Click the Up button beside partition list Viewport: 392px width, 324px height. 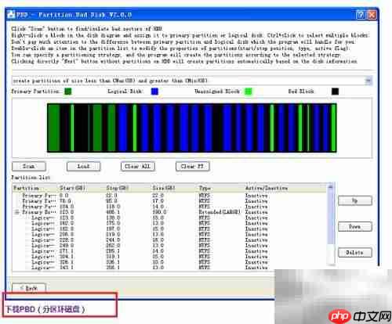point(355,200)
